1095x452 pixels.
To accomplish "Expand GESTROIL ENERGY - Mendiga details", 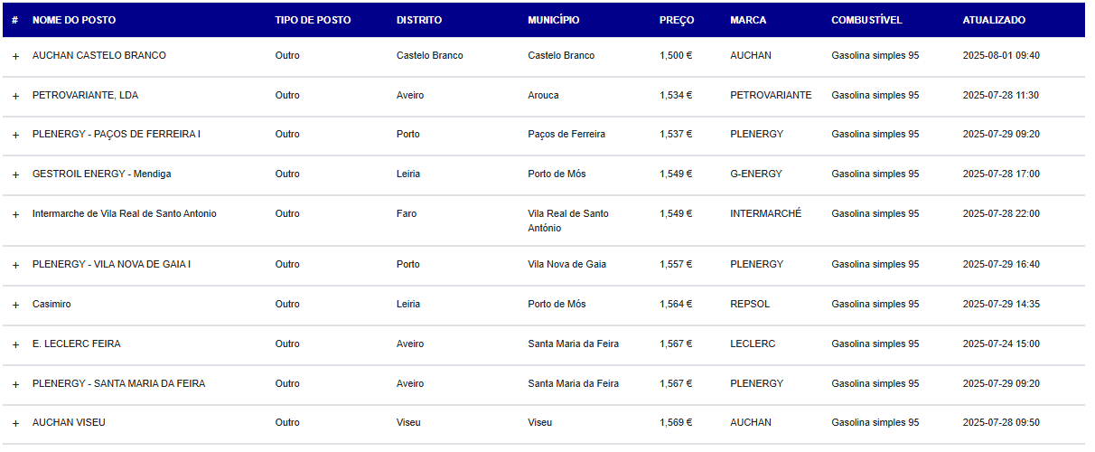I will (x=14, y=174).
